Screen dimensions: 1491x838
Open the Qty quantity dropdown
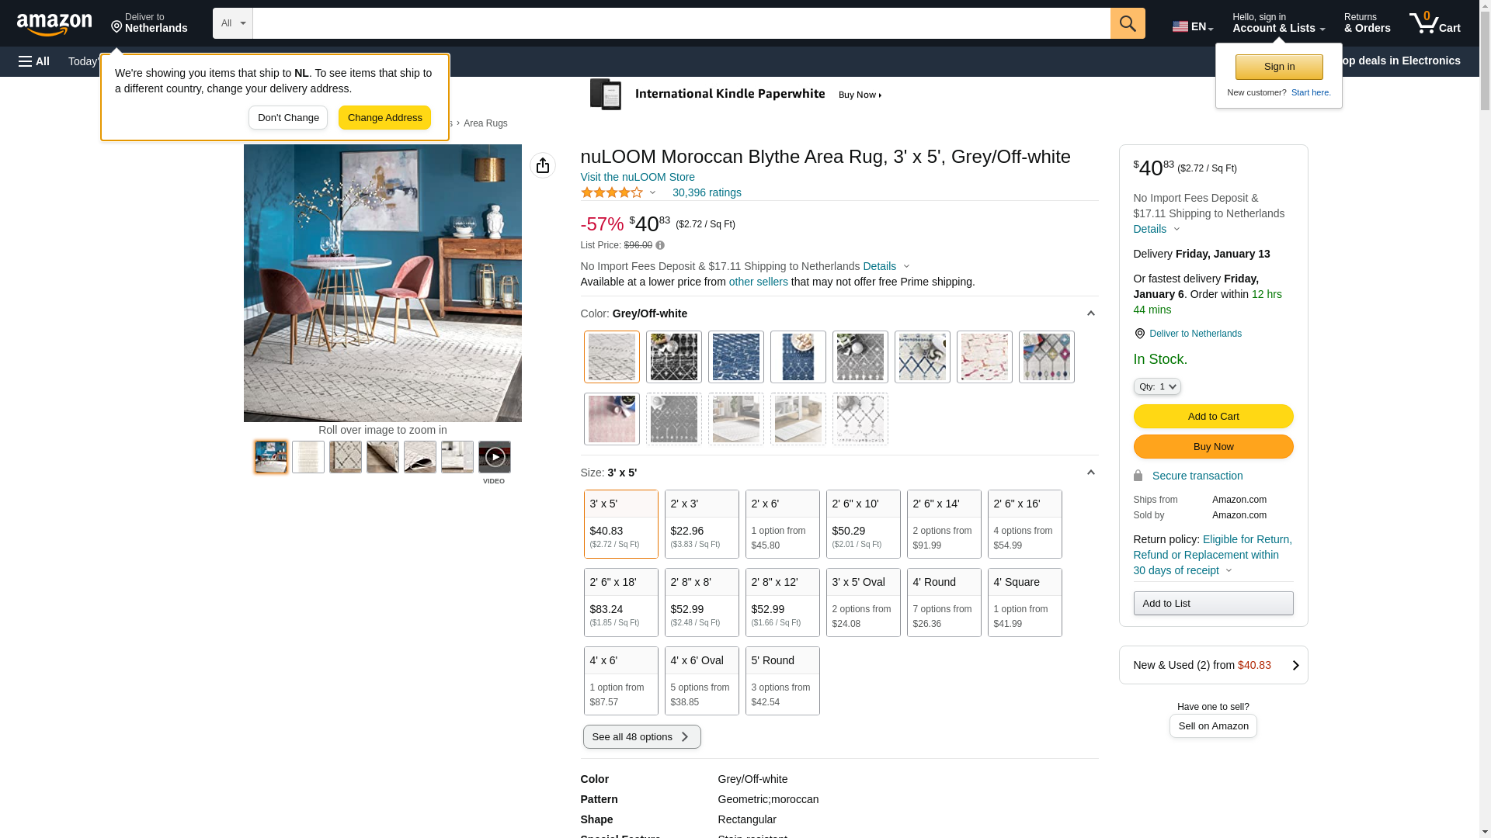[x=1156, y=386]
